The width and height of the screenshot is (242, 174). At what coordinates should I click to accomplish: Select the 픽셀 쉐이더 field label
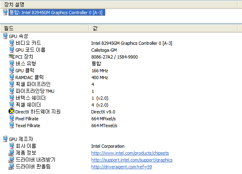(x=28, y=105)
